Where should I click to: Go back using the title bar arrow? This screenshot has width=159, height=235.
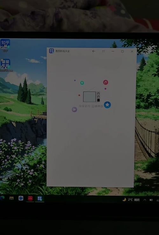[93, 51]
